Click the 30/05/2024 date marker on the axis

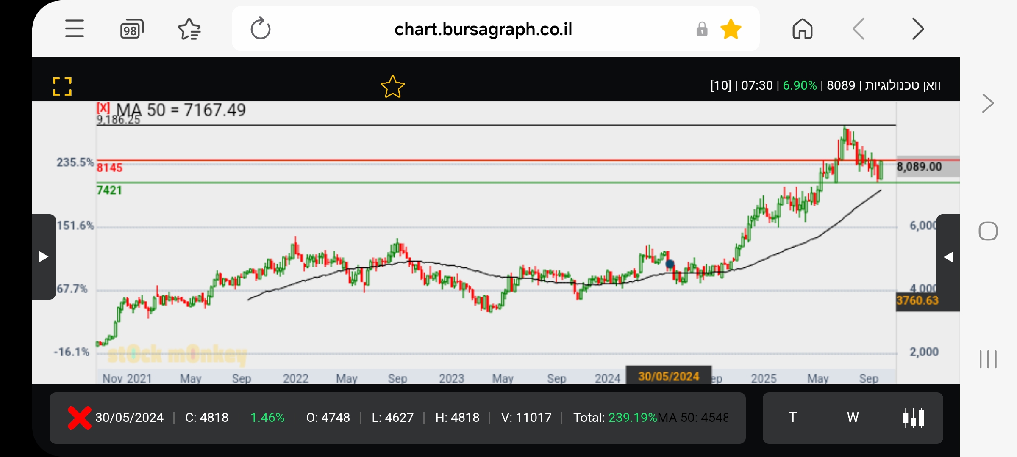pos(668,376)
